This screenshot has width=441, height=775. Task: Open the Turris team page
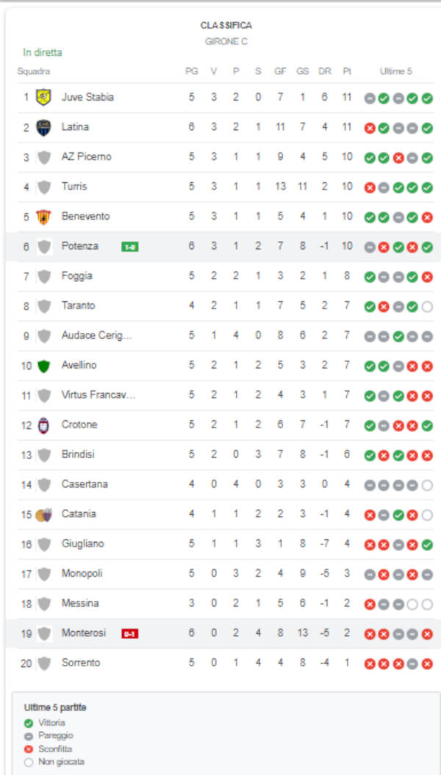point(74,187)
